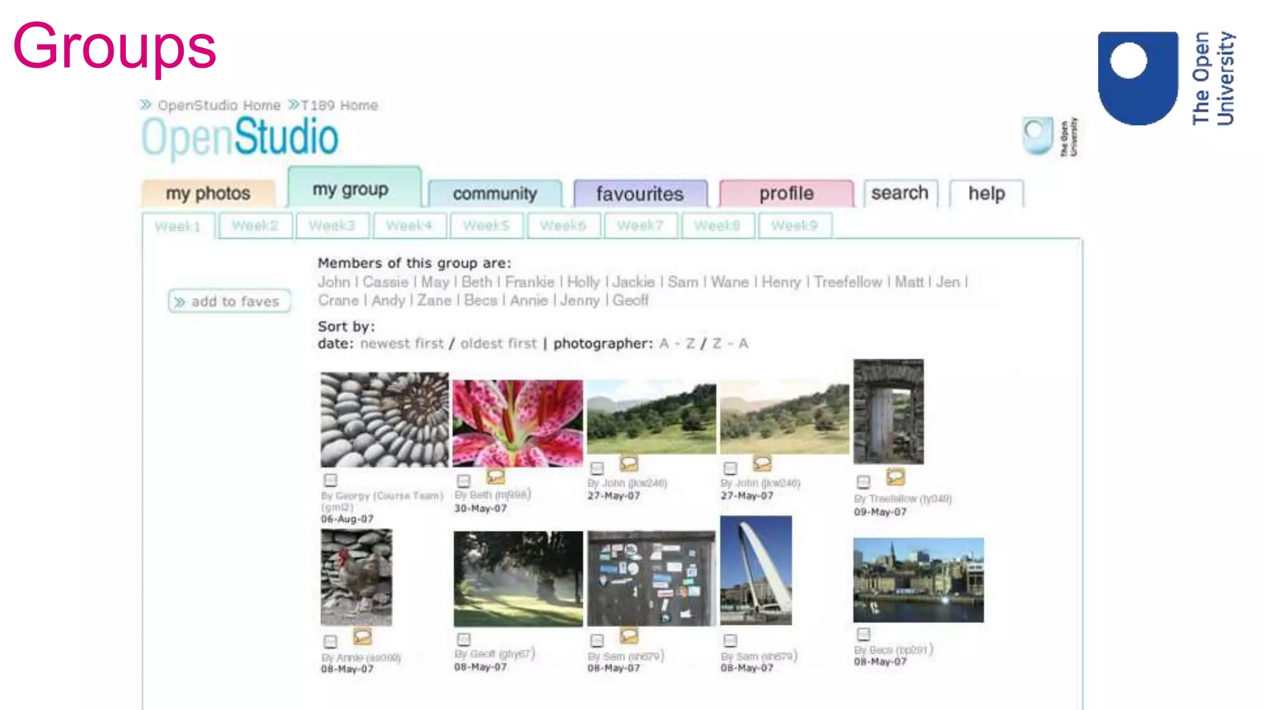Open the Week5 sub-tab
1263x710 pixels.
coord(486,226)
